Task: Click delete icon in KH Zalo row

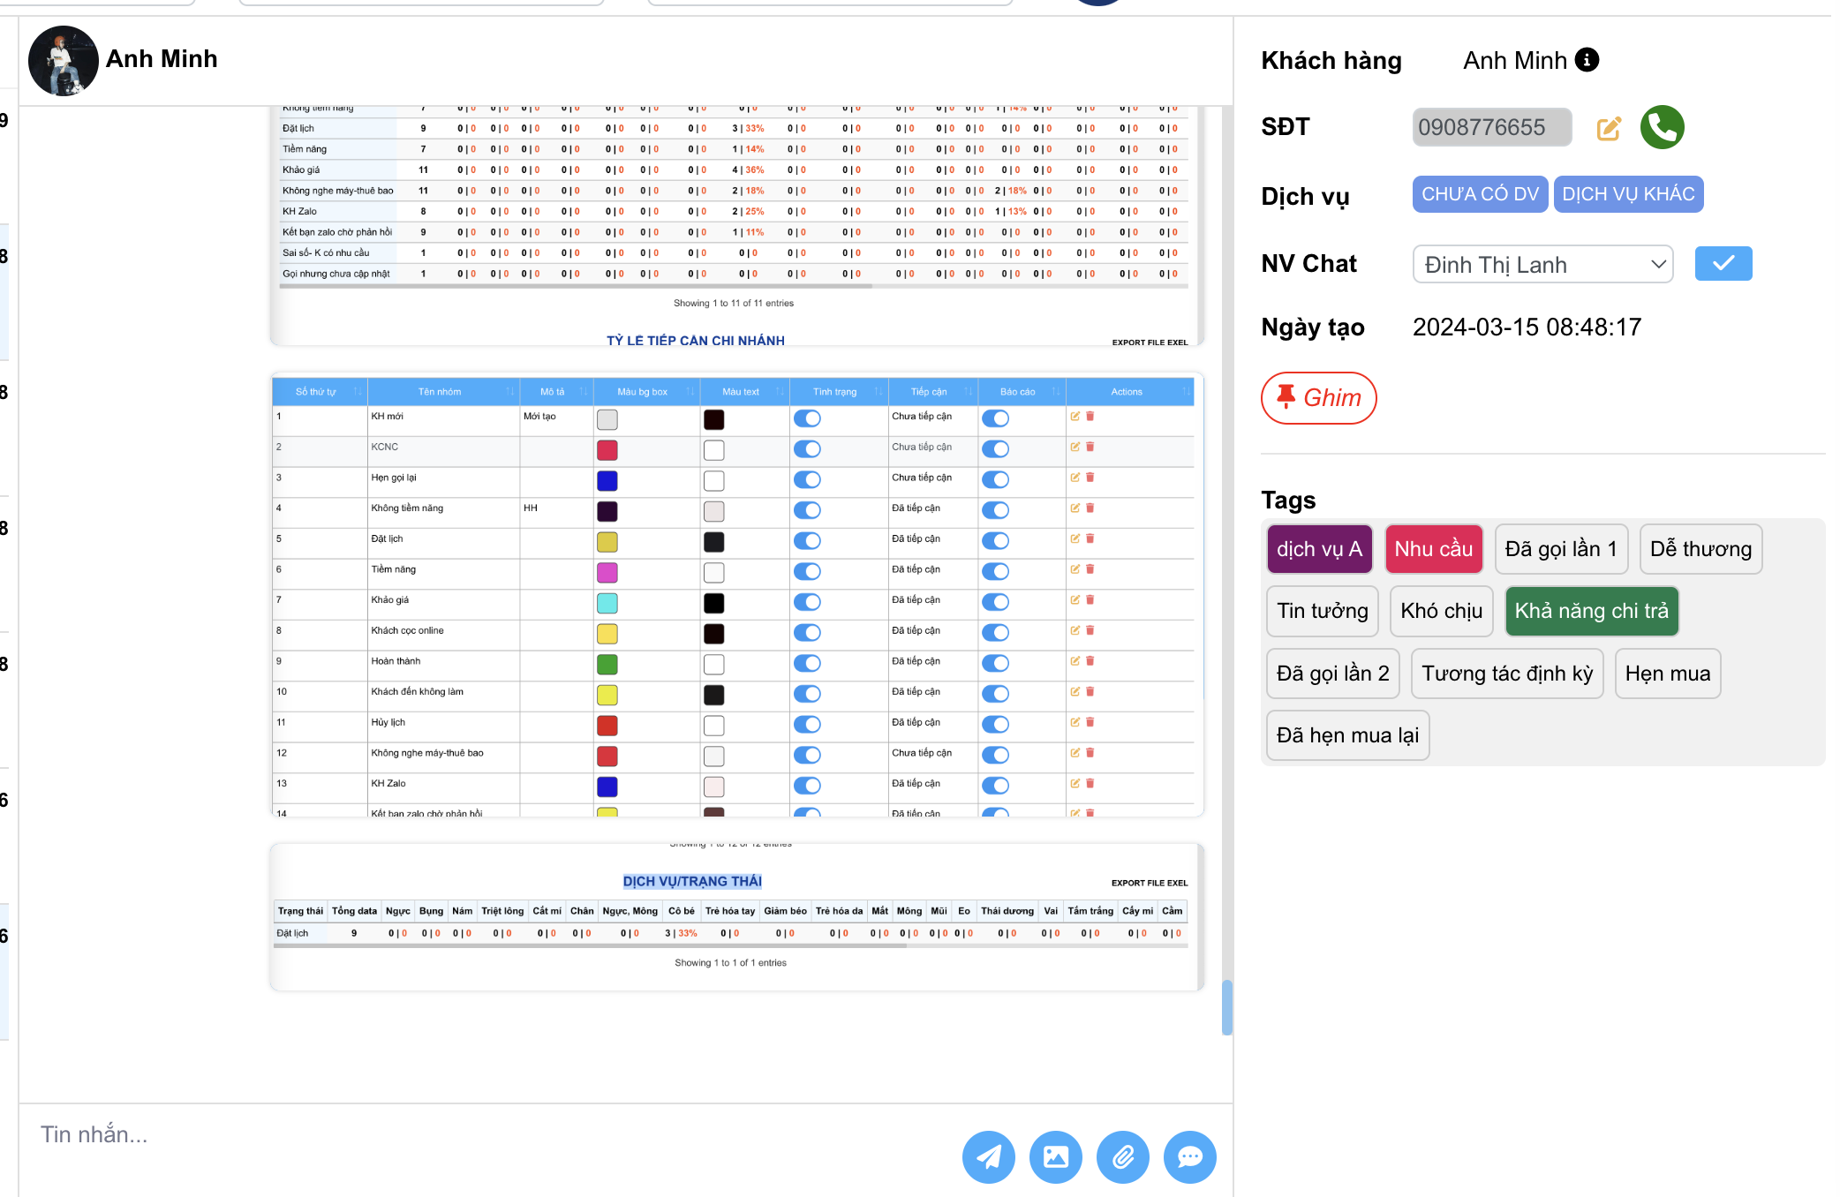Action: 1090,784
